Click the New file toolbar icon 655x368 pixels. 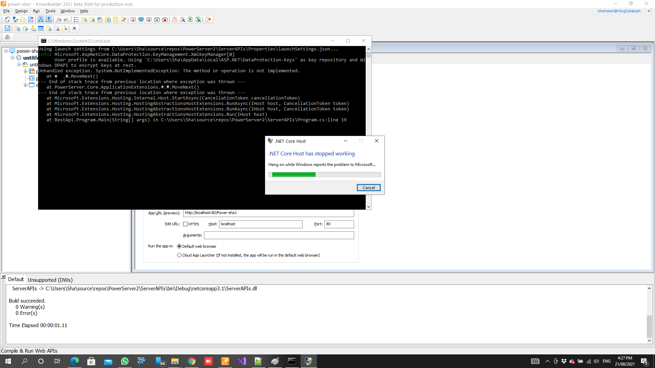pos(7,19)
